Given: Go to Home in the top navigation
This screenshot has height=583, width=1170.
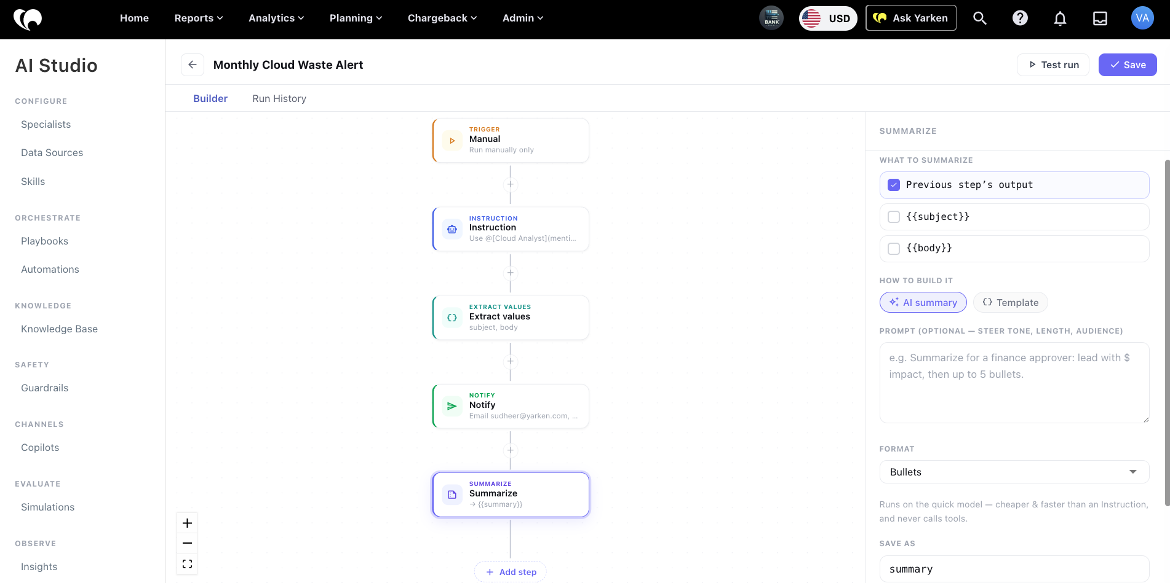Looking at the screenshot, I should click(134, 18).
